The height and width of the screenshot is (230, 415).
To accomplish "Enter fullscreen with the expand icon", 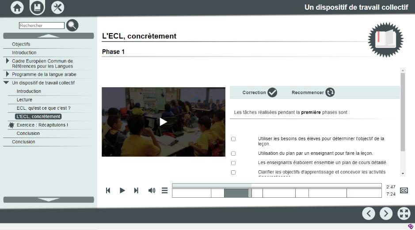I will 404,214.
